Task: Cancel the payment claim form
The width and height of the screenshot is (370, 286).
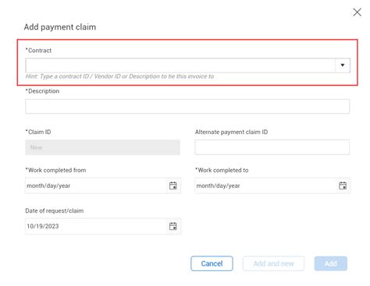Action: point(212,263)
